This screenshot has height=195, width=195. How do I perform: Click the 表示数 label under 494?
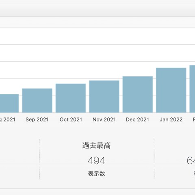click(x=96, y=173)
